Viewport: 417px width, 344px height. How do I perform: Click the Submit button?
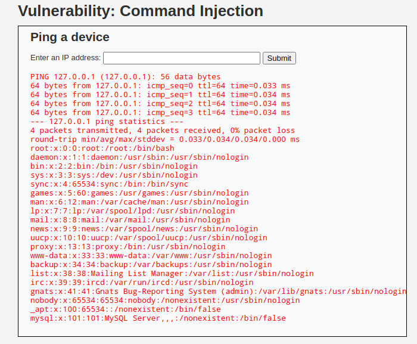point(279,58)
